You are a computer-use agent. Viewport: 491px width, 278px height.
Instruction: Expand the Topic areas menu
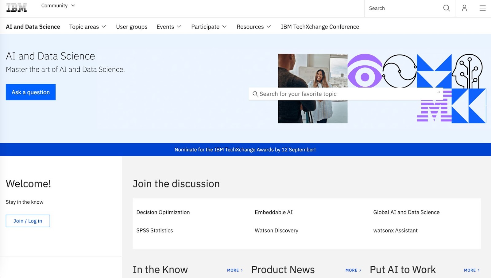coord(87,27)
